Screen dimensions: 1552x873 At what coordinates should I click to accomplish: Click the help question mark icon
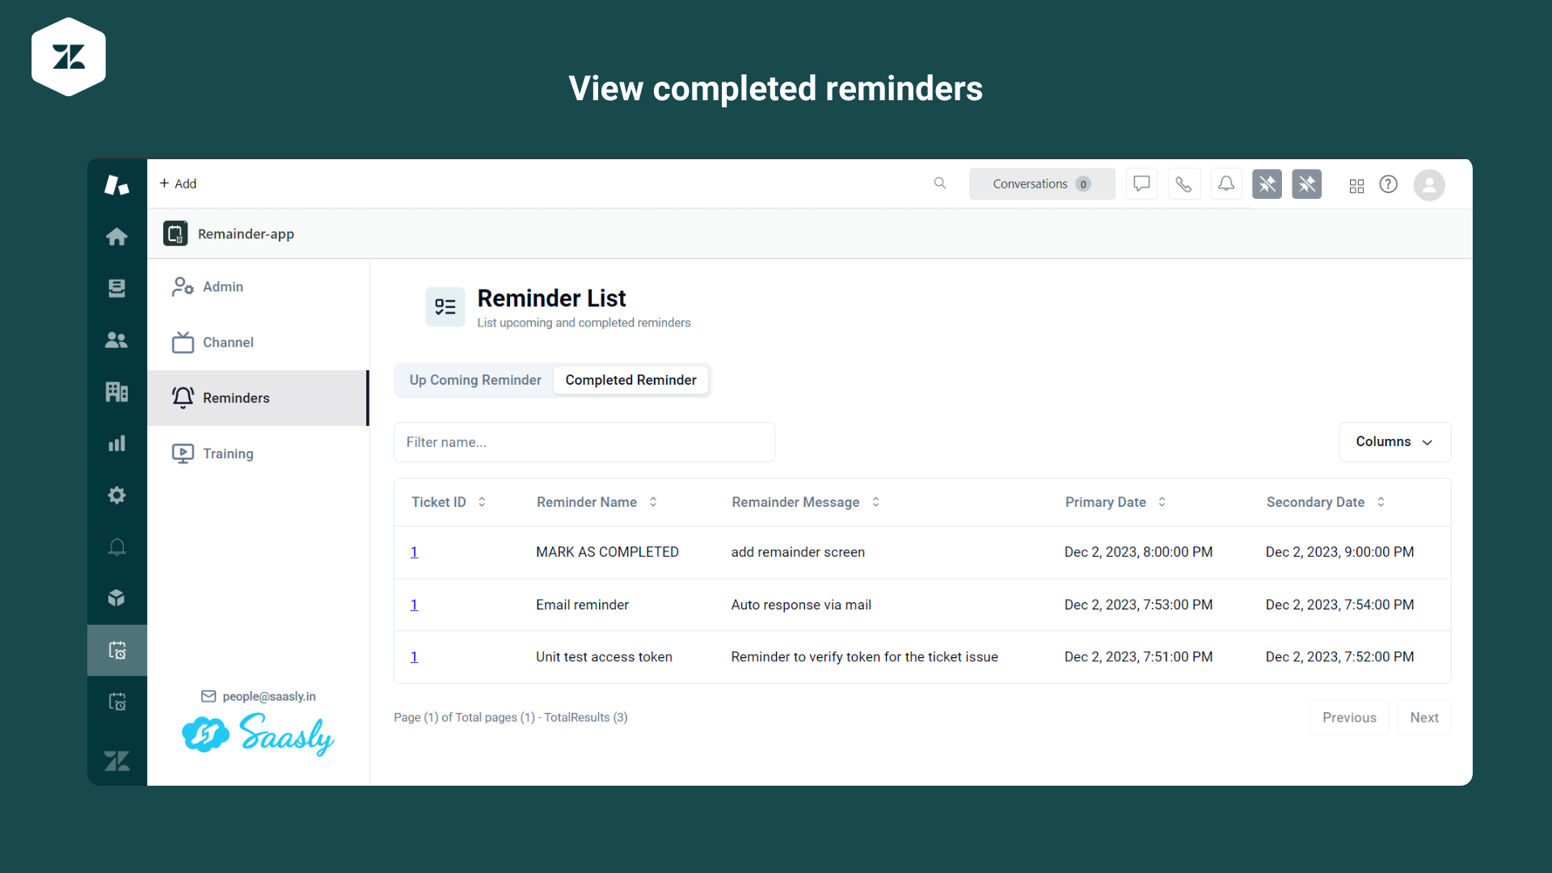1388,183
